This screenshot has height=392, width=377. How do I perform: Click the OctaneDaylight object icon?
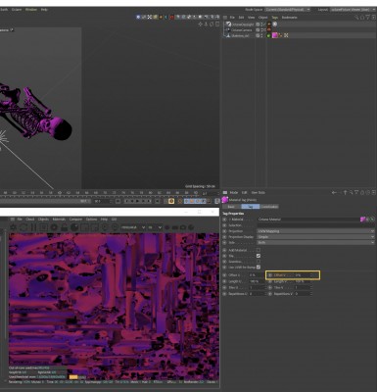point(228,24)
